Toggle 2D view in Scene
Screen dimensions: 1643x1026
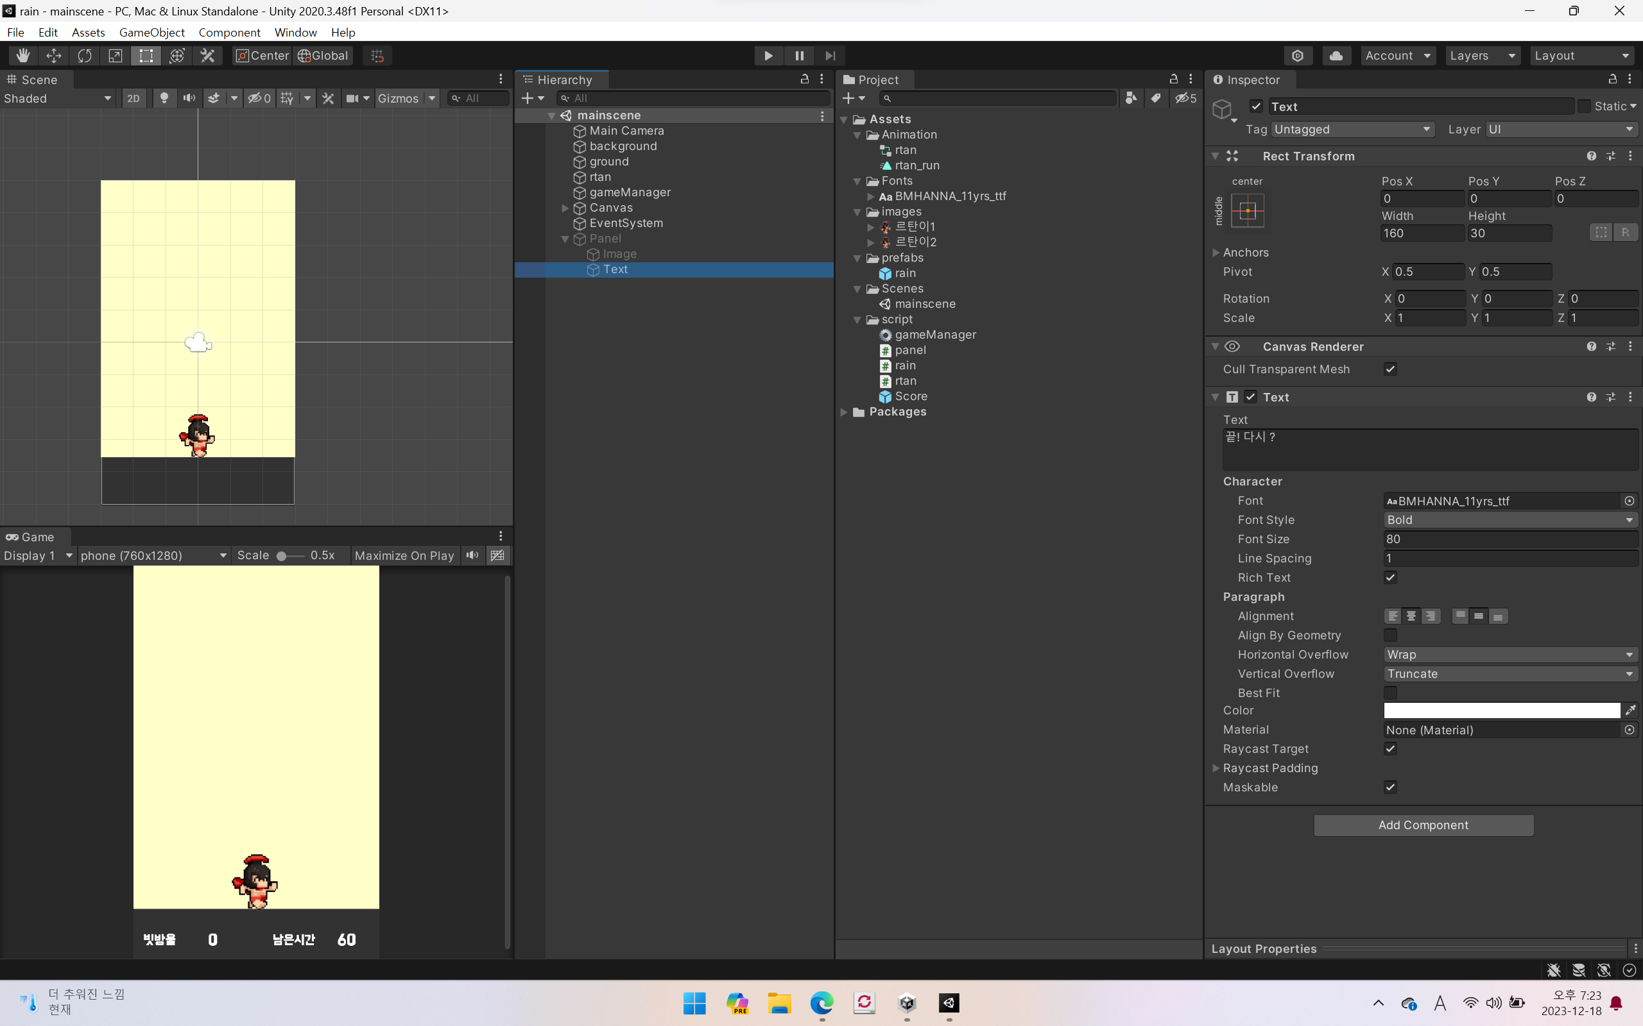pyautogui.click(x=133, y=98)
